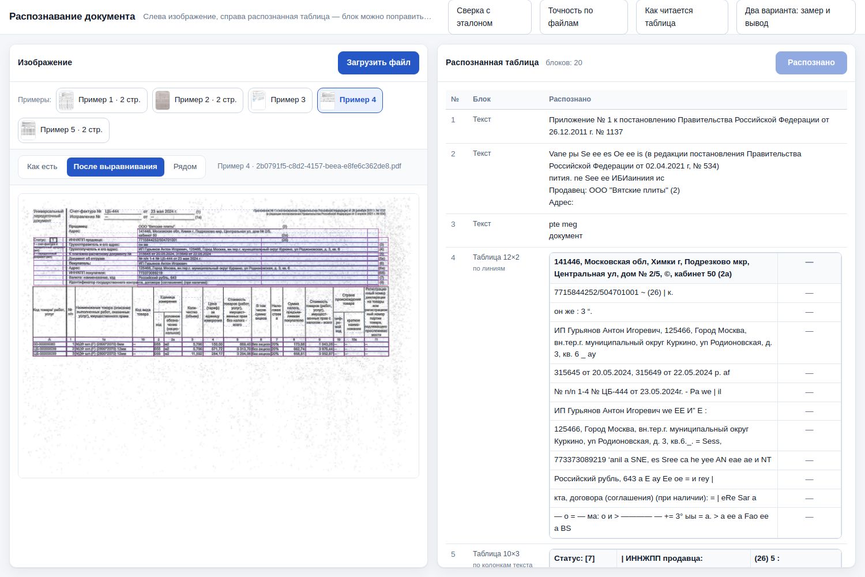Click the "№" column header
This screenshot has height=577, width=865.
455,99
